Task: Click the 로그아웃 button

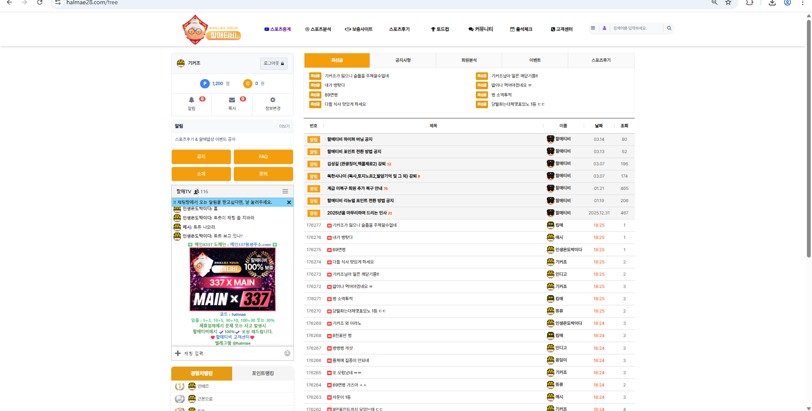Action: [274, 63]
